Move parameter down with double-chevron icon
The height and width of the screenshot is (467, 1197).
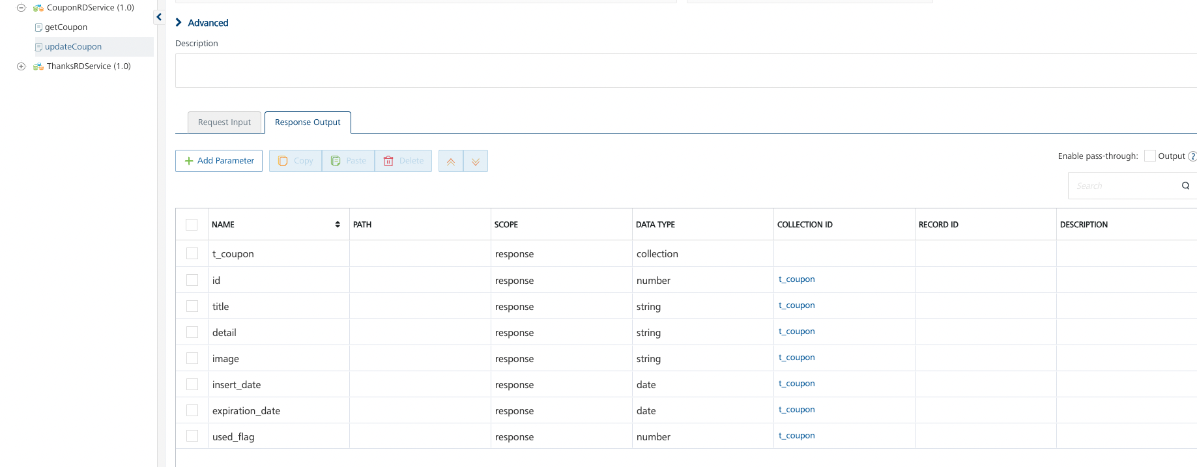[x=476, y=161]
